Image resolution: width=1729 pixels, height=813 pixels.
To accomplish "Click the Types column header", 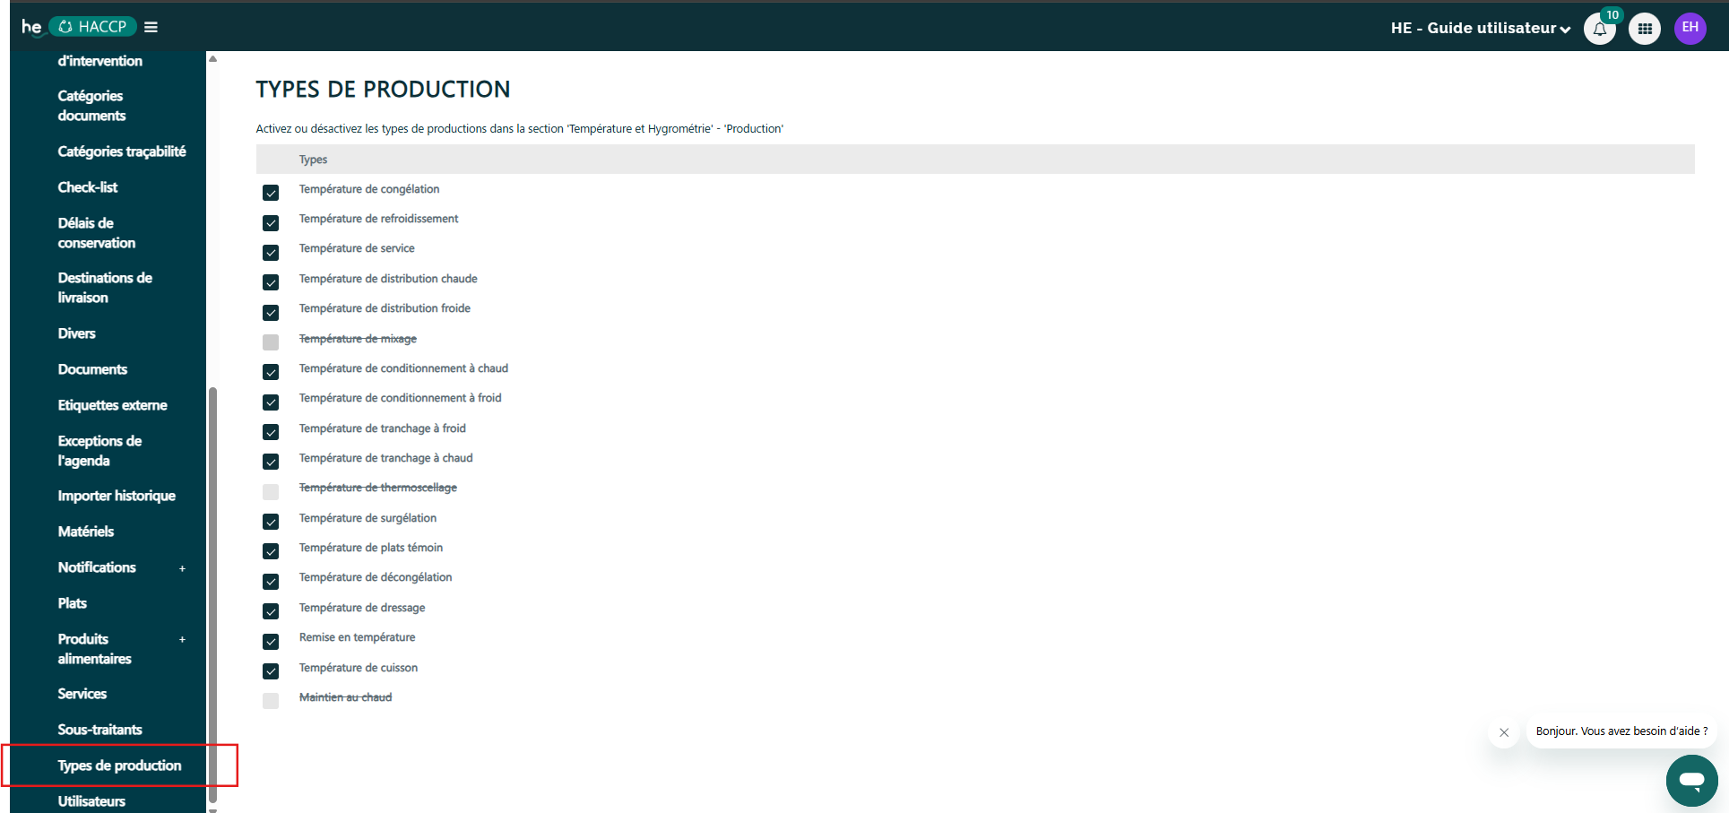I will point(313,160).
